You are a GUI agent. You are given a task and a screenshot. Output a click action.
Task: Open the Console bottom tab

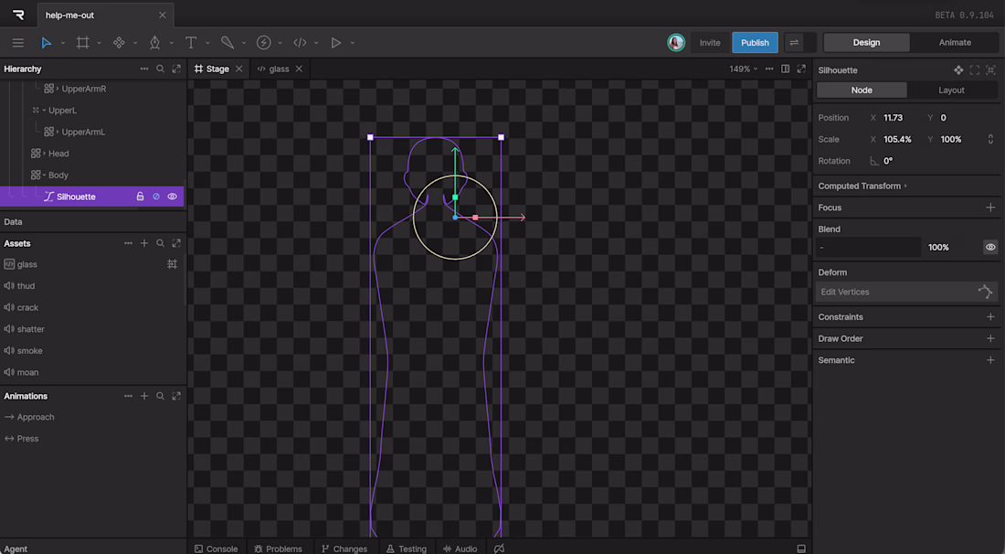[x=216, y=549]
